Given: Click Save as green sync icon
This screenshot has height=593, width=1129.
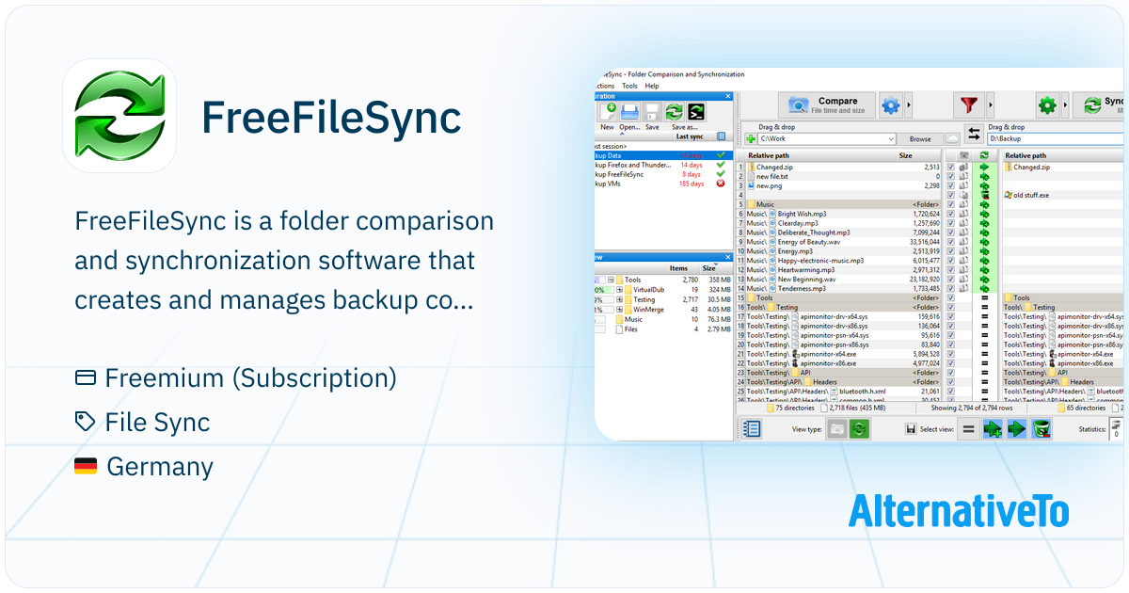Looking at the screenshot, I should tap(674, 112).
